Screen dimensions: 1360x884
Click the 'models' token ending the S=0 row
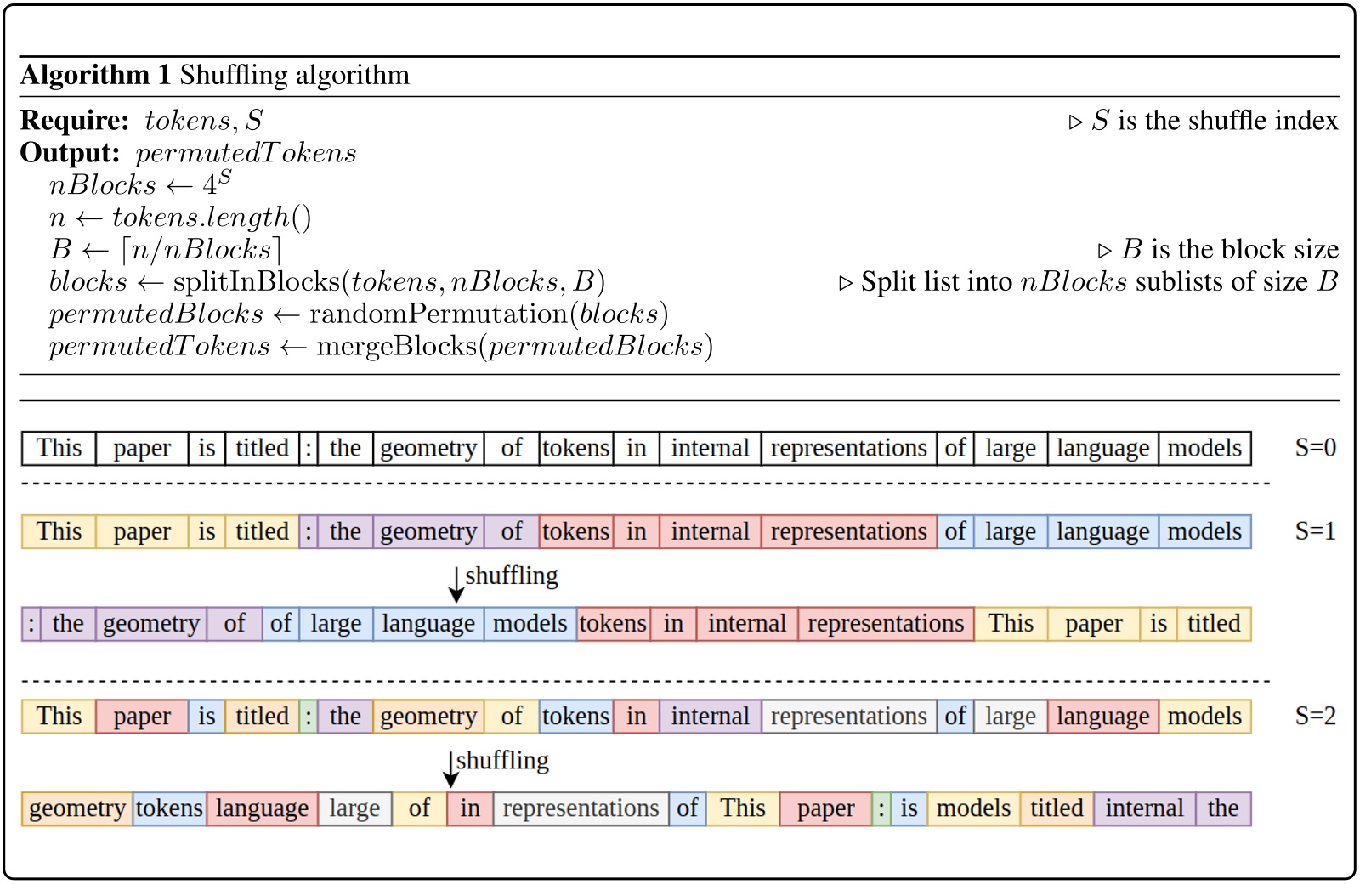(1205, 448)
